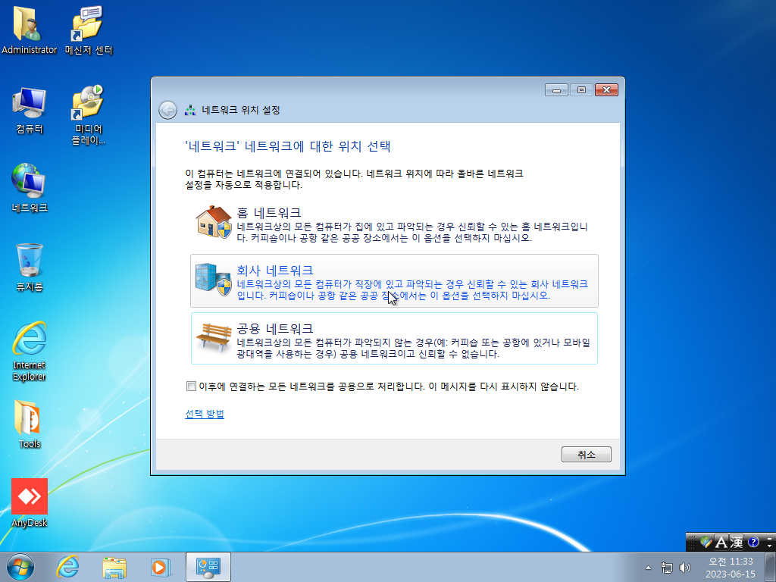The width and height of the screenshot is (776, 582).
Task: Select the Tools folder on the desktop
Action: tap(29, 424)
